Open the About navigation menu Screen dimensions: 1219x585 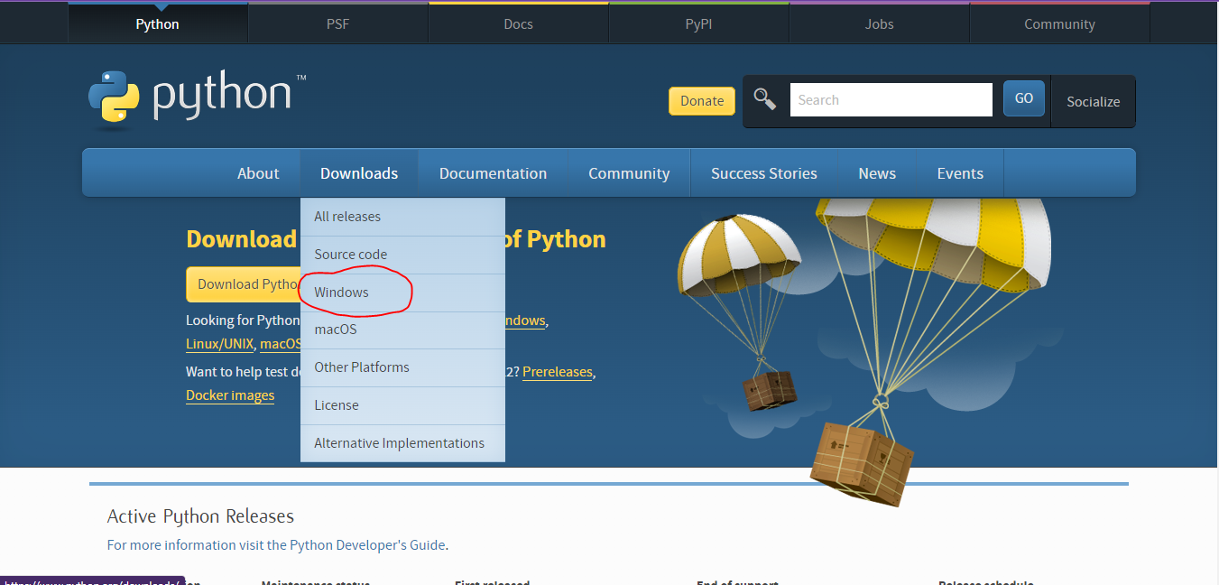point(258,173)
